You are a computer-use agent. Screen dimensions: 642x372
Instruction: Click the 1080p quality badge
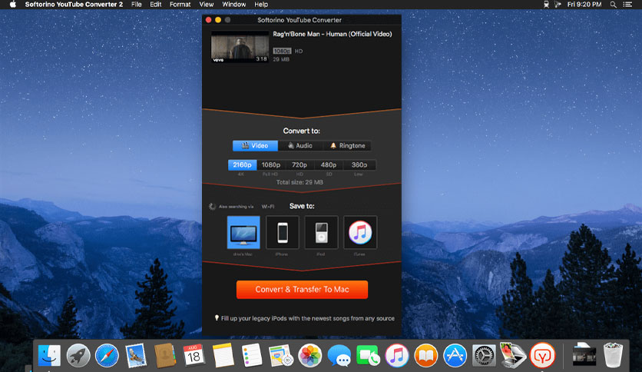(x=282, y=51)
